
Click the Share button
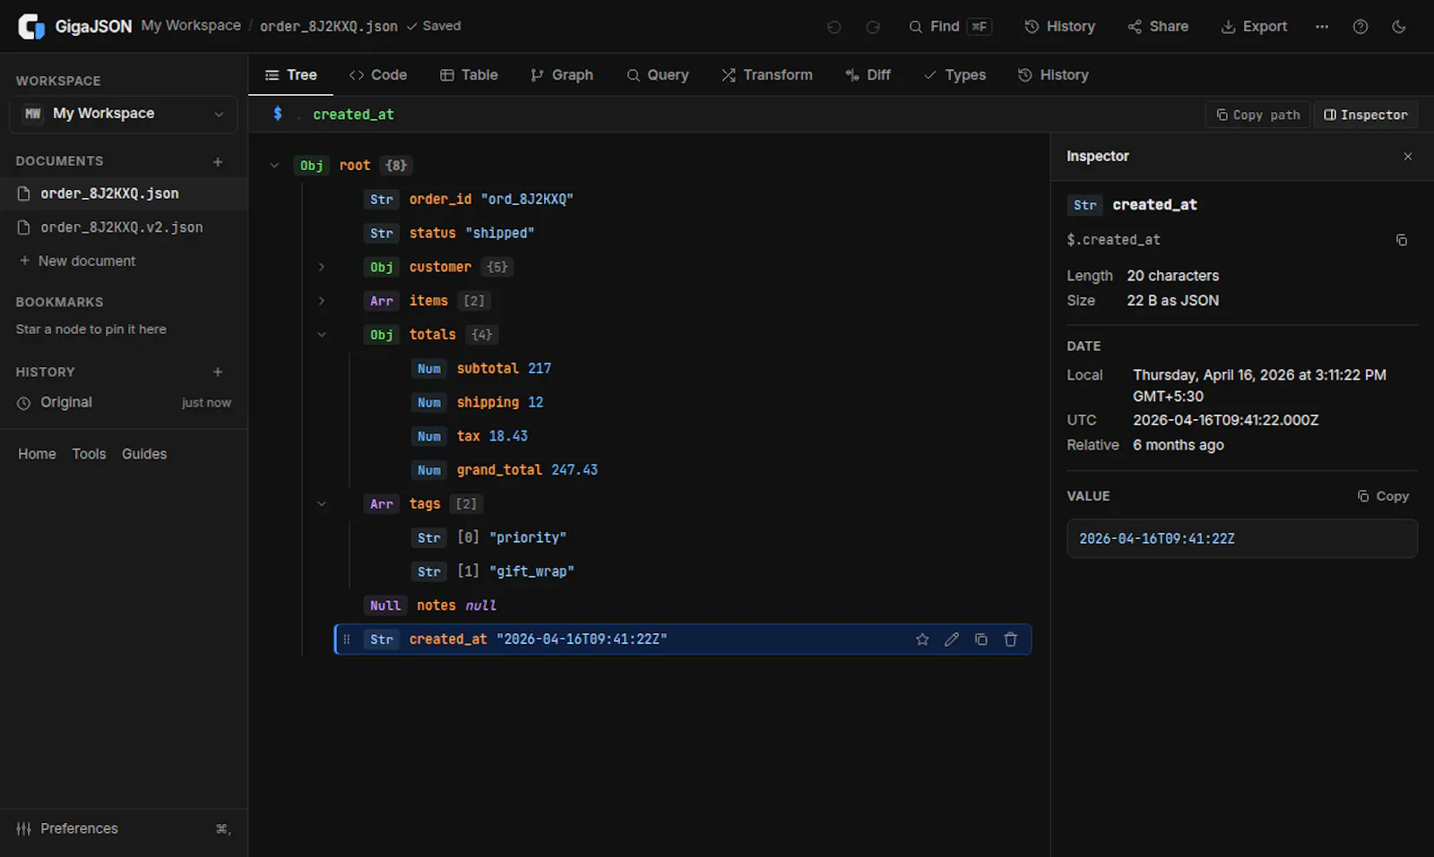point(1158,27)
